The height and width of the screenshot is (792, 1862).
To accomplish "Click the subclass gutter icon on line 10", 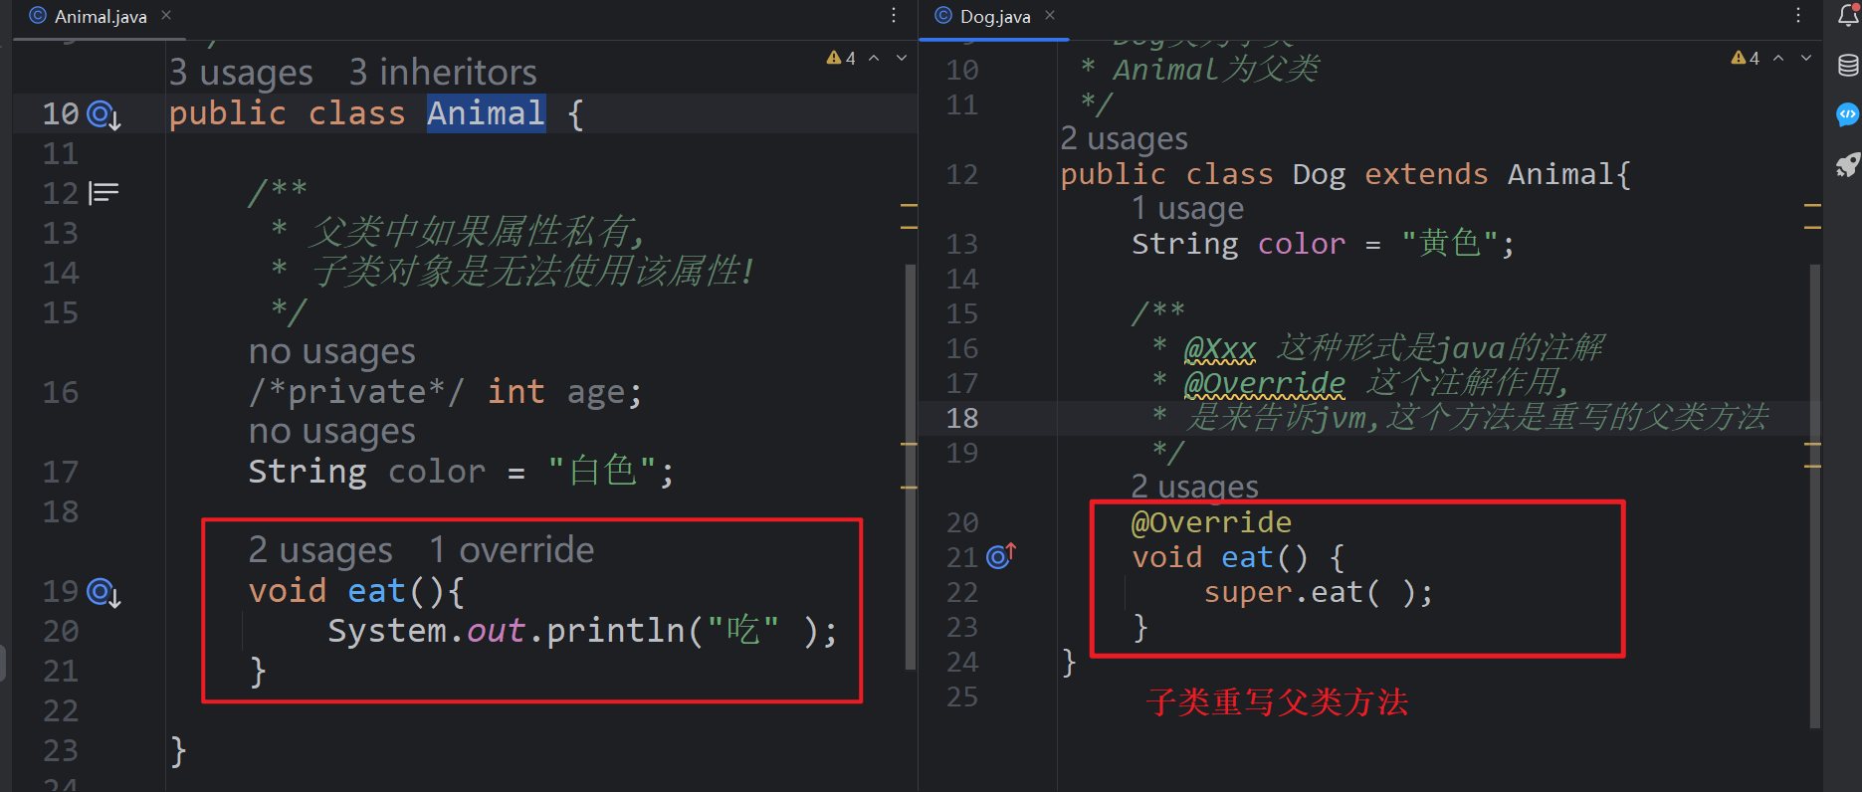I will [x=103, y=115].
